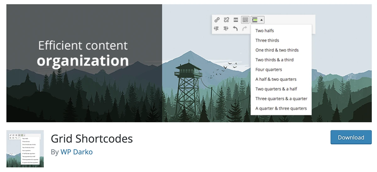
Task: Click the 'Grid Shortcodes' plugin title
Action: coord(92,138)
